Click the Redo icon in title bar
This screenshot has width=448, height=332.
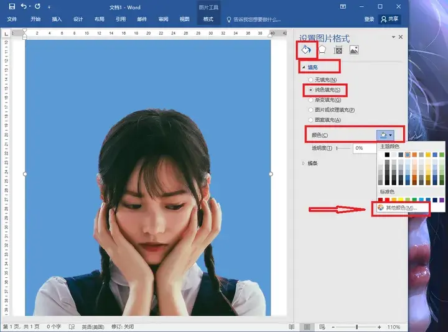pyautogui.click(x=37, y=7)
